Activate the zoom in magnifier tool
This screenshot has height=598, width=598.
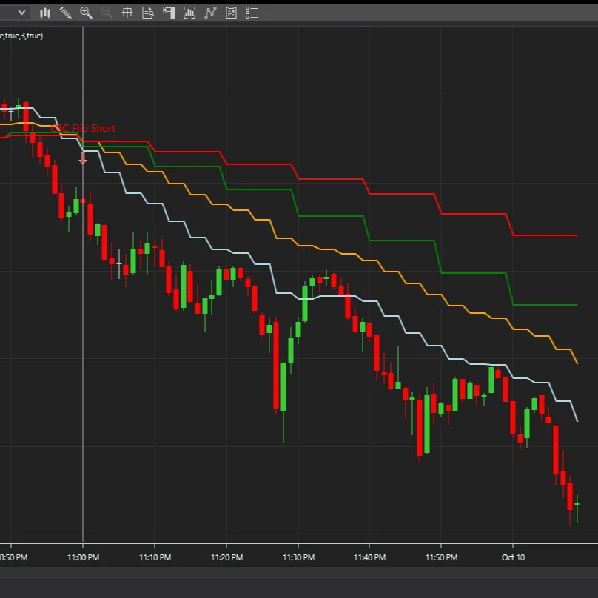point(86,13)
